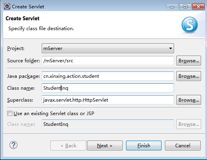The image size is (207, 160).
Task: Click the Eclipse icon in title bar
Action: coord(7,6)
